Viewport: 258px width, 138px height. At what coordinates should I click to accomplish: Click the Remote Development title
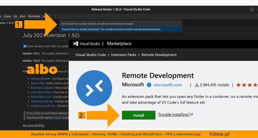click(158, 76)
